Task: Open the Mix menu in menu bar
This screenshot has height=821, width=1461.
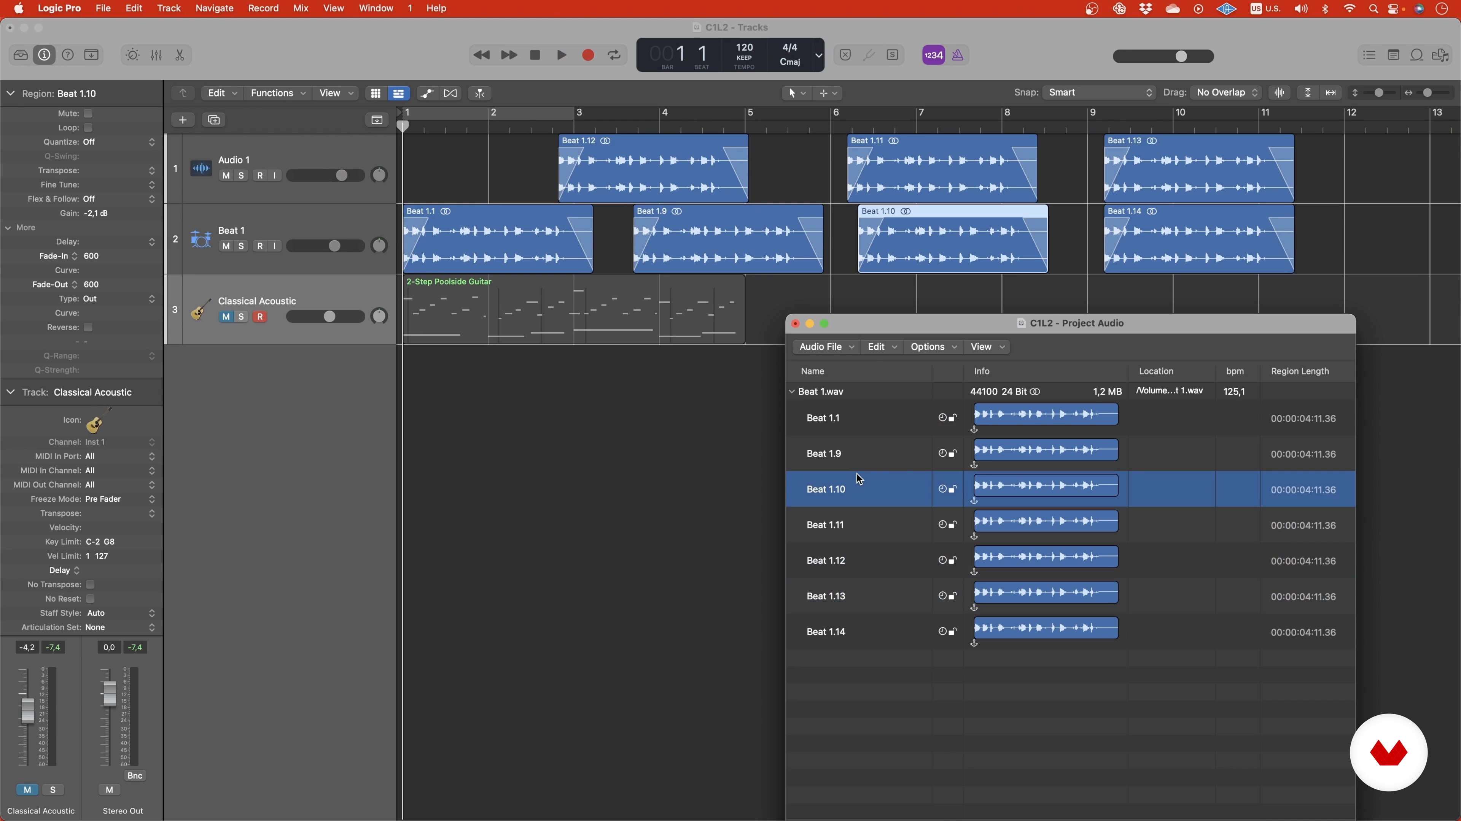Action: click(x=301, y=8)
